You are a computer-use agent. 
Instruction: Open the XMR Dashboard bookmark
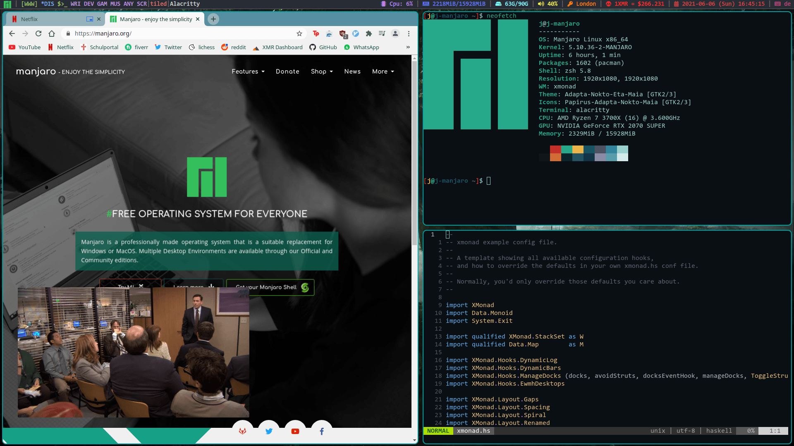pyautogui.click(x=277, y=47)
